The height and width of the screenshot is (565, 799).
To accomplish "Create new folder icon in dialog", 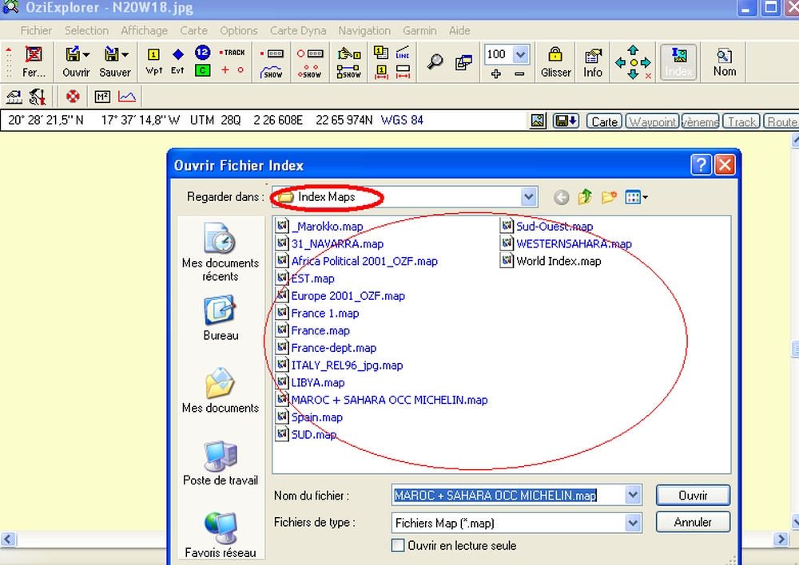I will pyautogui.click(x=609, y=197).
